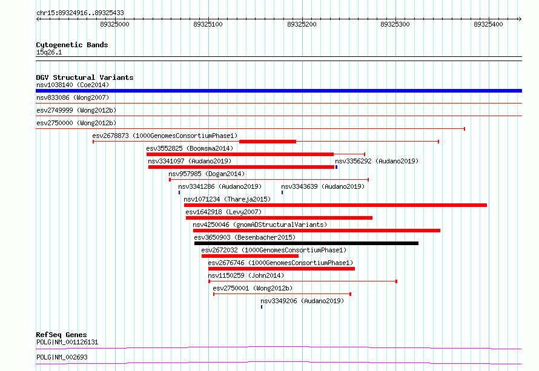Open variant label esv3650903 (Besenbacher2015)
Viewport: 539px width, 371px height.
245,237
